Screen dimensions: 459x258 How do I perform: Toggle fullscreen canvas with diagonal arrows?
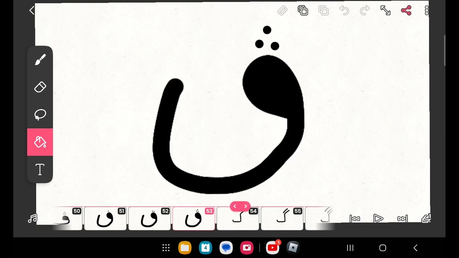(x=385, y=11)
